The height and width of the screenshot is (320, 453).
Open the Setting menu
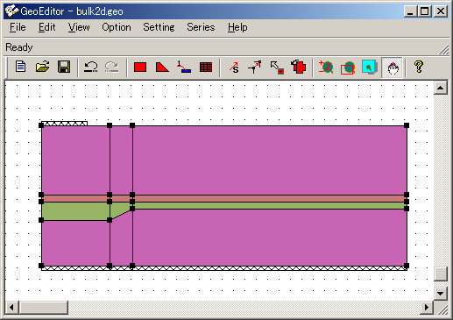(159, 27)
